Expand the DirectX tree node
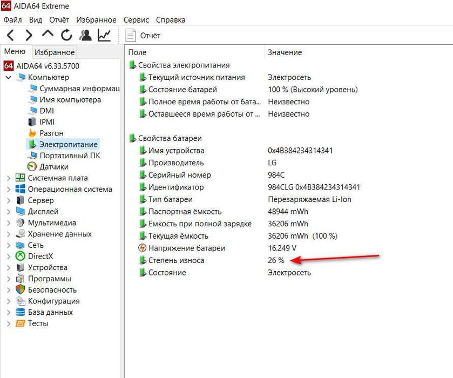Image resolution: width=453 pixels, height=378 pixels. [x=8, y=256]
